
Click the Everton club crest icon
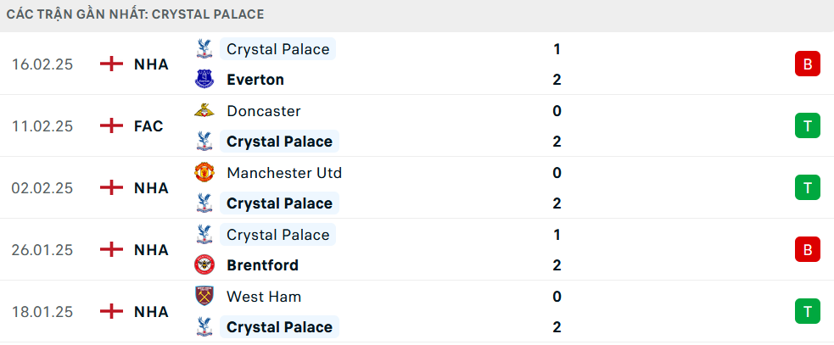(204, 80)
